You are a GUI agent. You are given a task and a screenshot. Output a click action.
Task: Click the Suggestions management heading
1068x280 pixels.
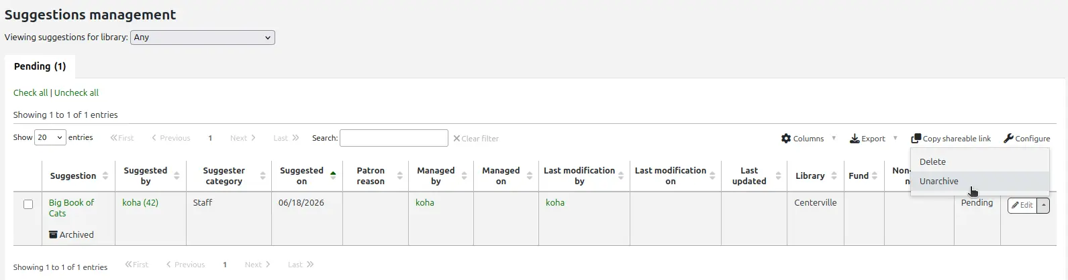(91, 15)
